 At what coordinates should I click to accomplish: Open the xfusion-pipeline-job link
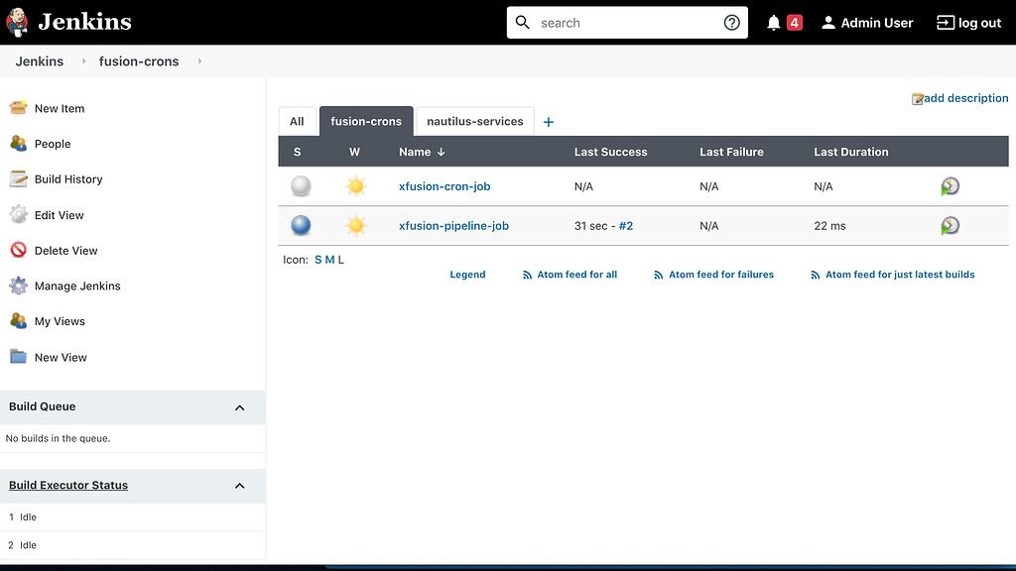pos(453,226)
